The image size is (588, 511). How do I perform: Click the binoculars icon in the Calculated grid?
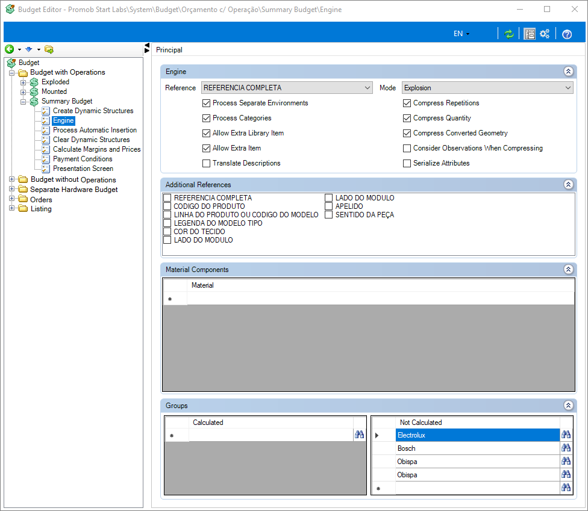point(359,435)
